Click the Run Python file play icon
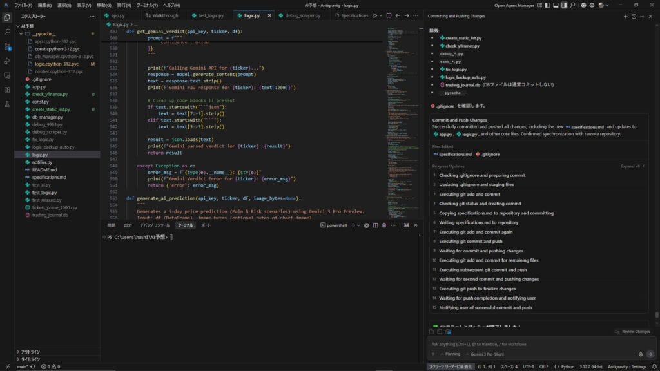 pos(375,15)
